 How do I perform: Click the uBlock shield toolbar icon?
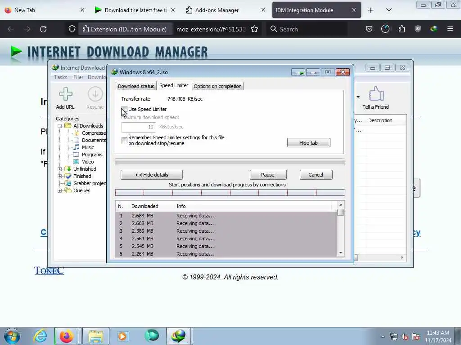pos(417,29)
